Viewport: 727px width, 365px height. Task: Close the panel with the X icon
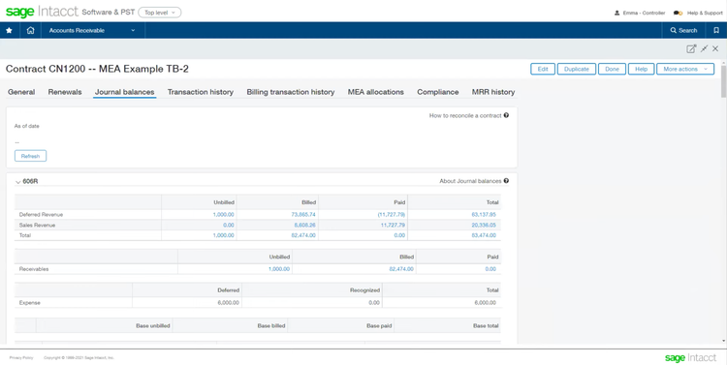coord(715,48)
